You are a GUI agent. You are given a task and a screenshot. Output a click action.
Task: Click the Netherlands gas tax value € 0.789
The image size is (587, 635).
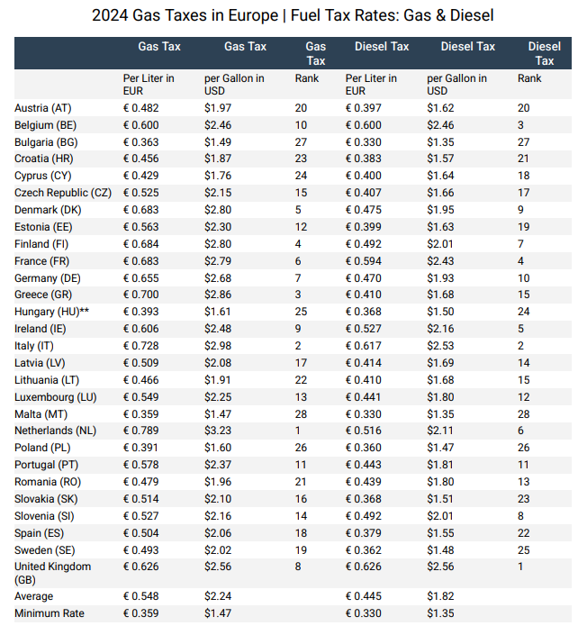[141, 431]
